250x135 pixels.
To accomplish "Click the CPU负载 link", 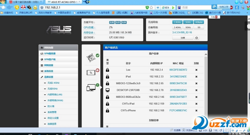I will [89, 28].
